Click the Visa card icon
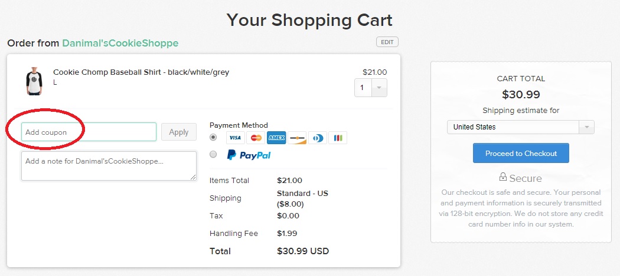Screen dimensions: 620x276 (x=235, y=138)
